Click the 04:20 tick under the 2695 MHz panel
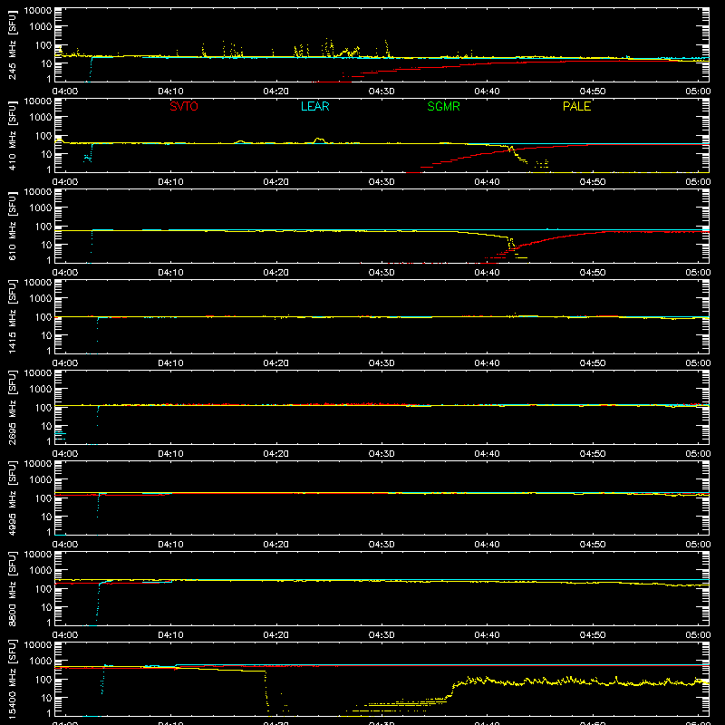725x725 pixels. [x=276, y=454]
